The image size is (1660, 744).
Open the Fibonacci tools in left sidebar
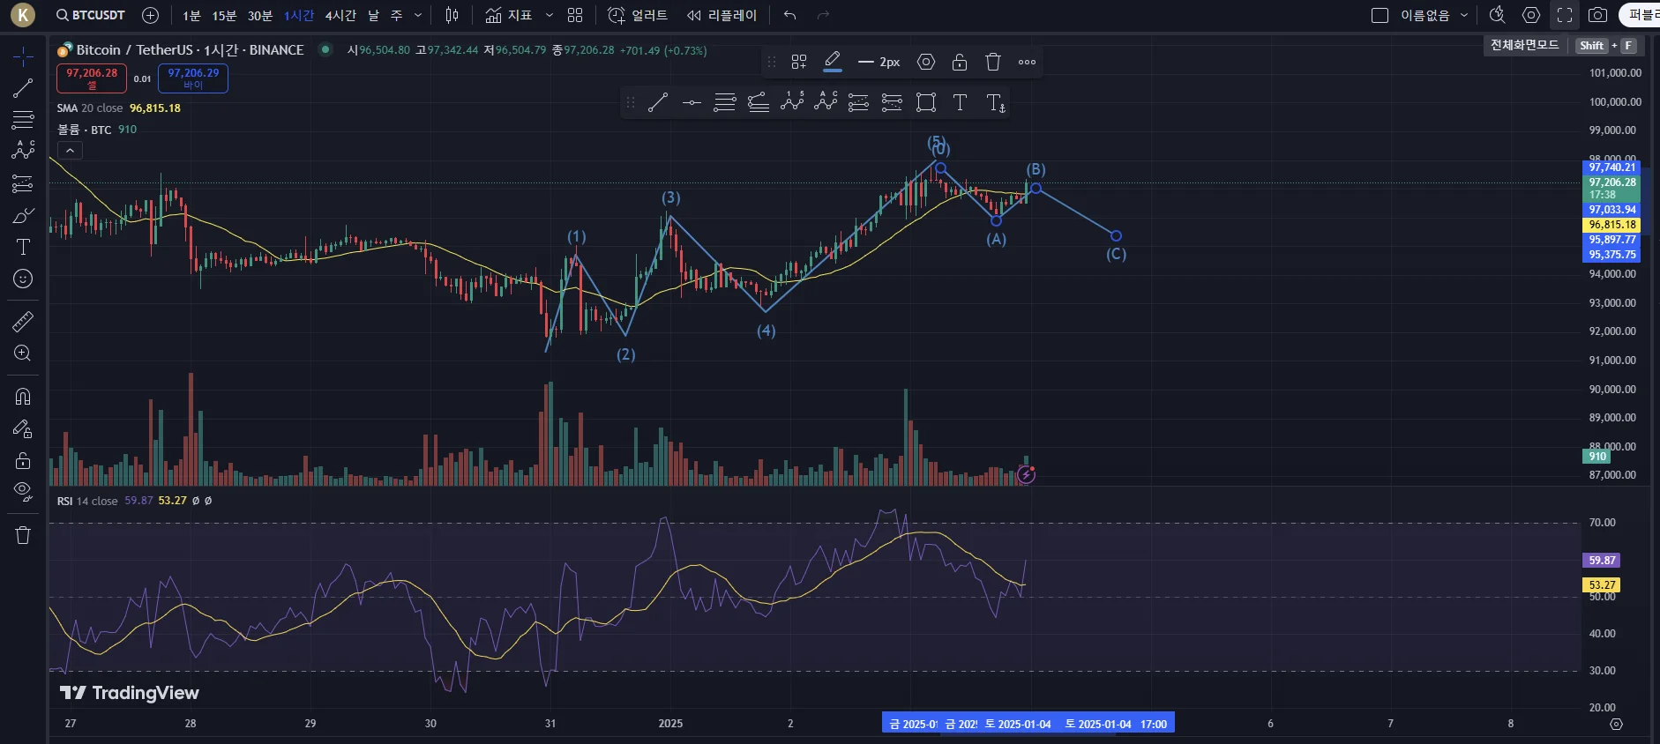pos(23,119)
